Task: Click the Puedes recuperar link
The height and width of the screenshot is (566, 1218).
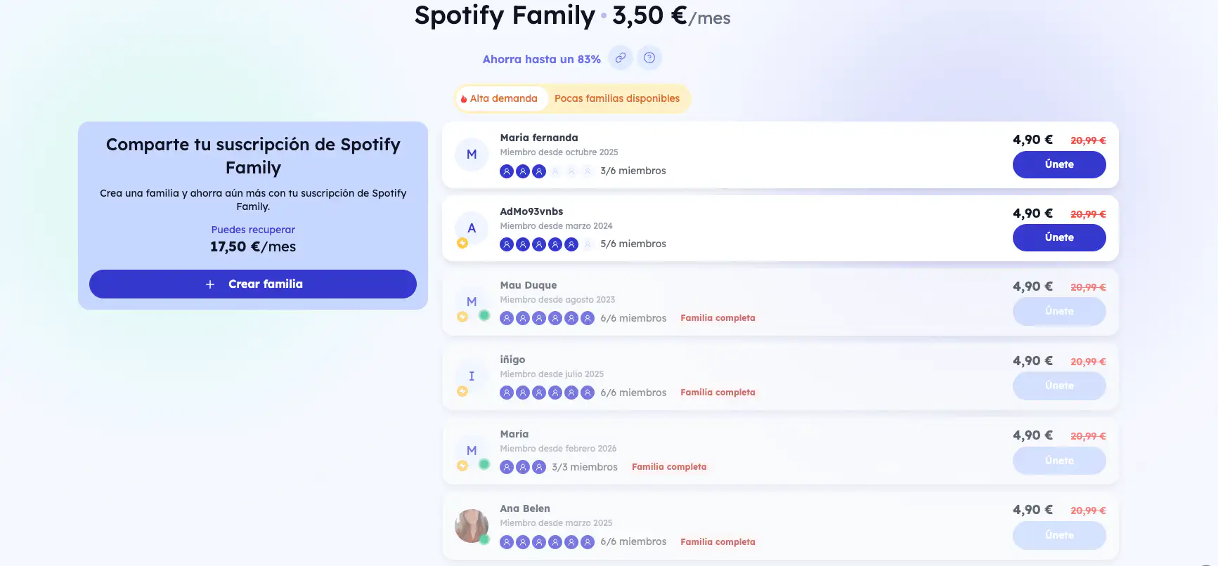Action: pos(253,229)
